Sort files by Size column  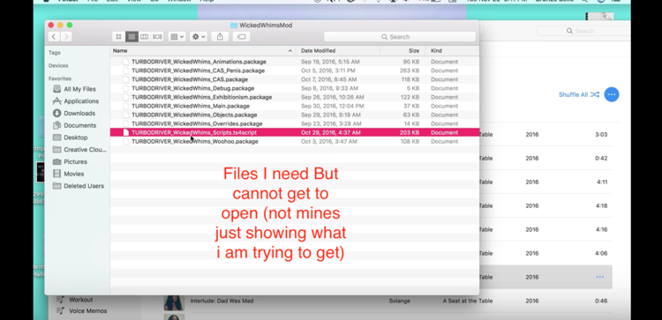point(414,50)
